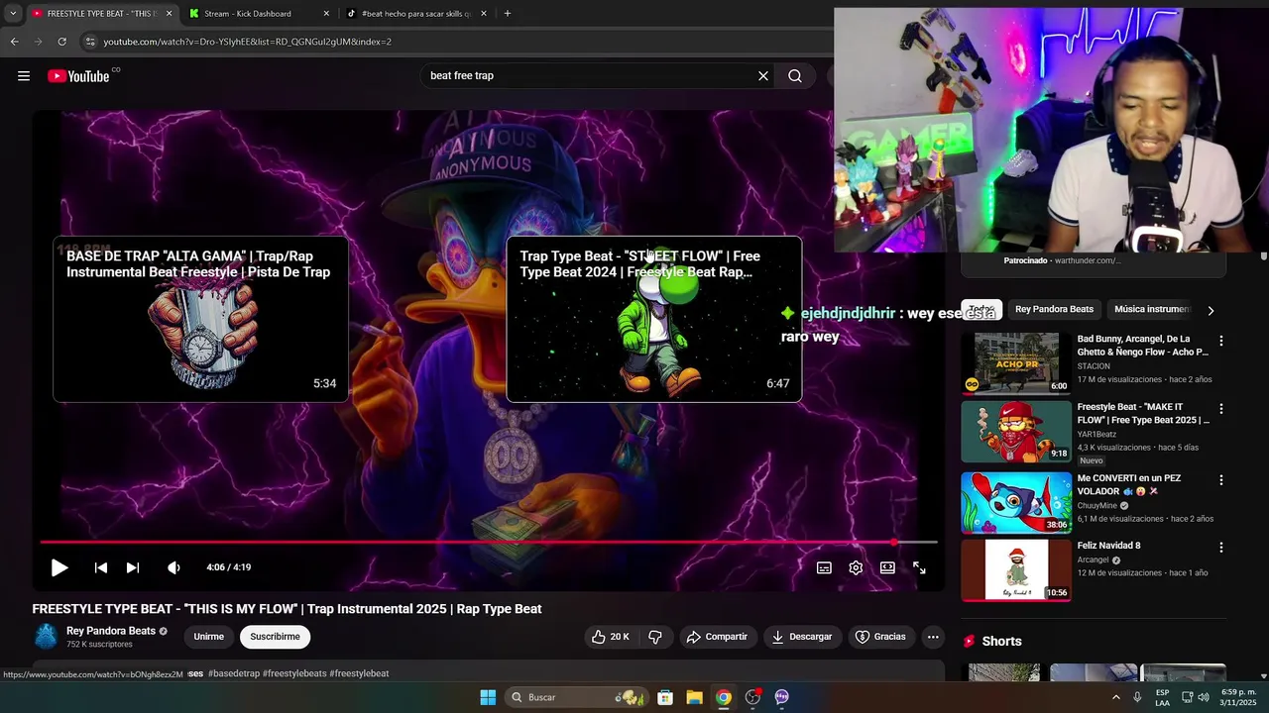Image resolution: width=1269 pixels, height=713 pixels.
Task: Open the Windows Start menu
Action: coord(488,697)
